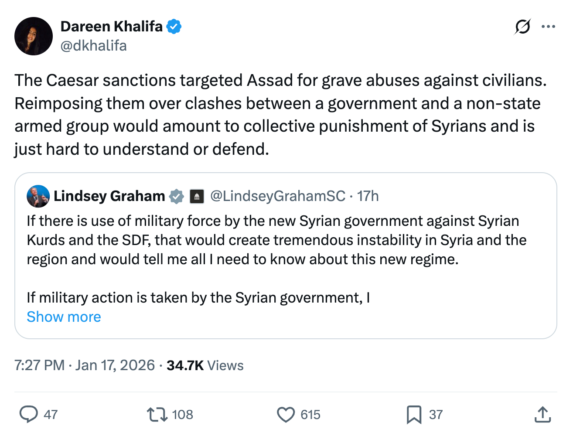Click Lindsey Graham's gray verified badge
Viewport: 573px width, 436px height.
177,196
